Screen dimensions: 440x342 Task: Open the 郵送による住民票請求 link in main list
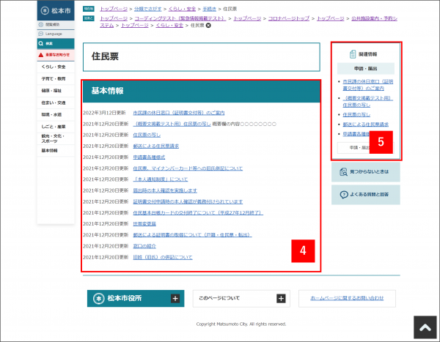pyautogui.click(x=156, y=146)
